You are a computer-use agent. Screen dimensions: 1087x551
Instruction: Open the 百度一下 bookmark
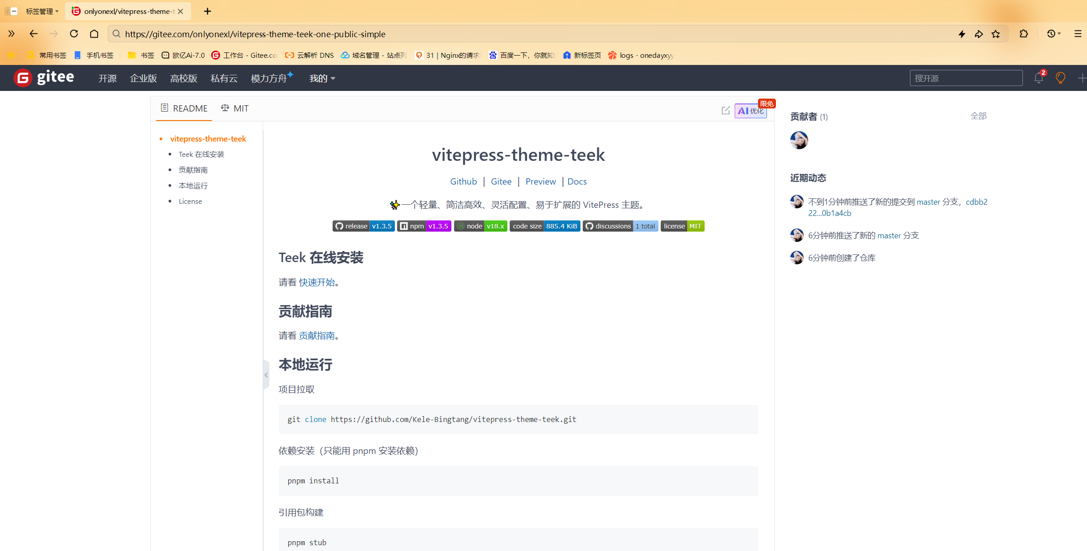(x=522, y=55)
